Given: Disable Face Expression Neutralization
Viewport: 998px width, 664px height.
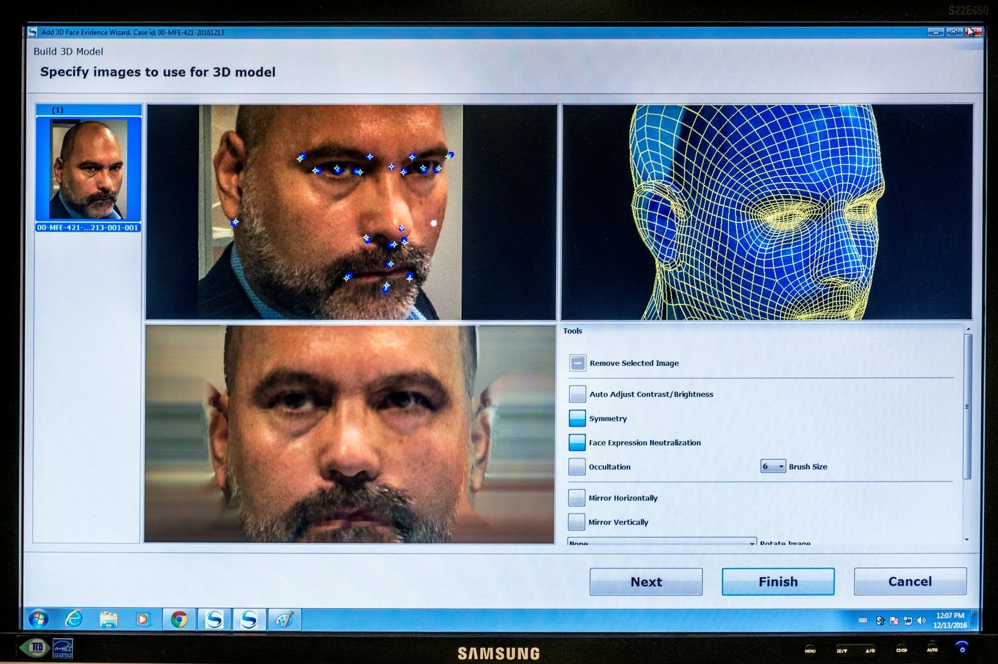Looking at the screenshot, I should tap(577, 442).
